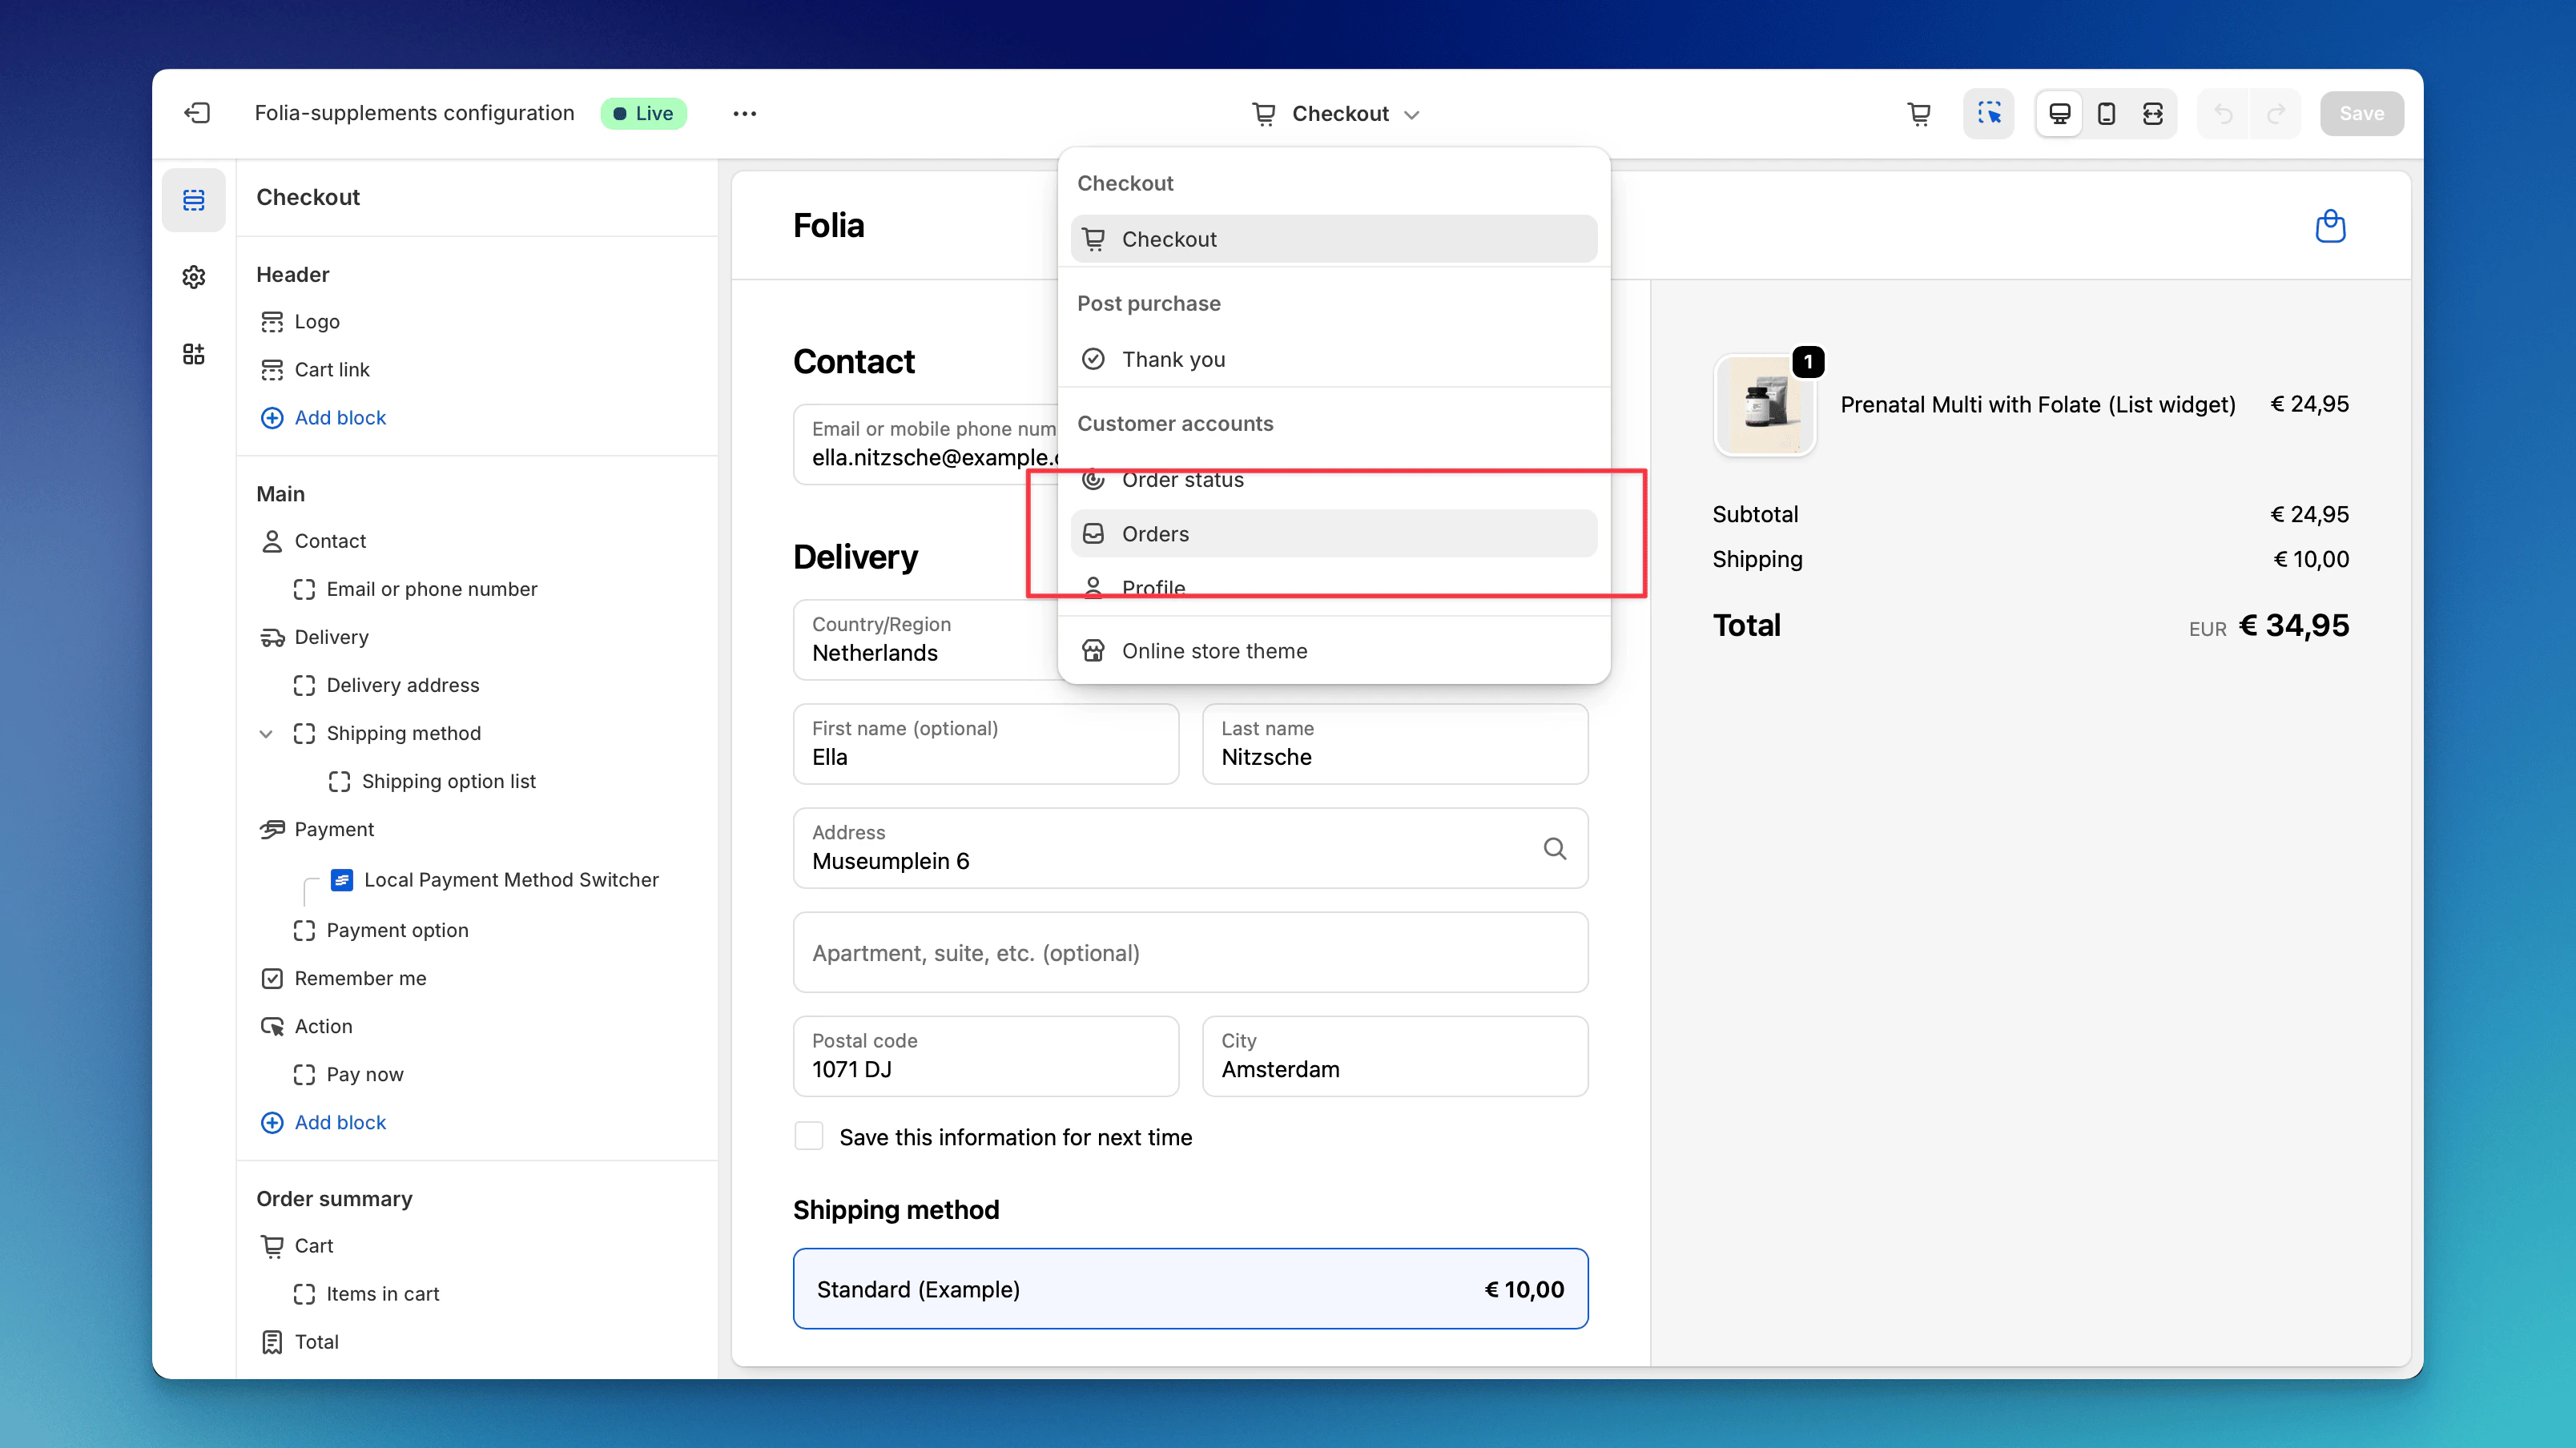The height and width of the screenshot is (1448, 2576).
Task: Click the Undo arrow icon
Action: point(2222,113)
